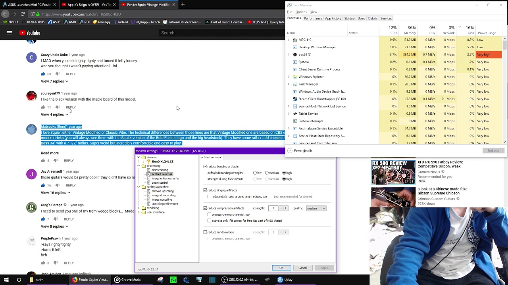Click OK in madVR settings
The image size is (508, 285).
click(281, 268)
